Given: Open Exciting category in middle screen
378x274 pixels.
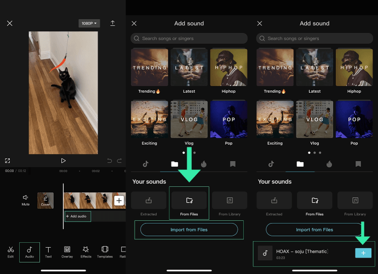Looking at the screenshot, I should click(x=150, y=123).
